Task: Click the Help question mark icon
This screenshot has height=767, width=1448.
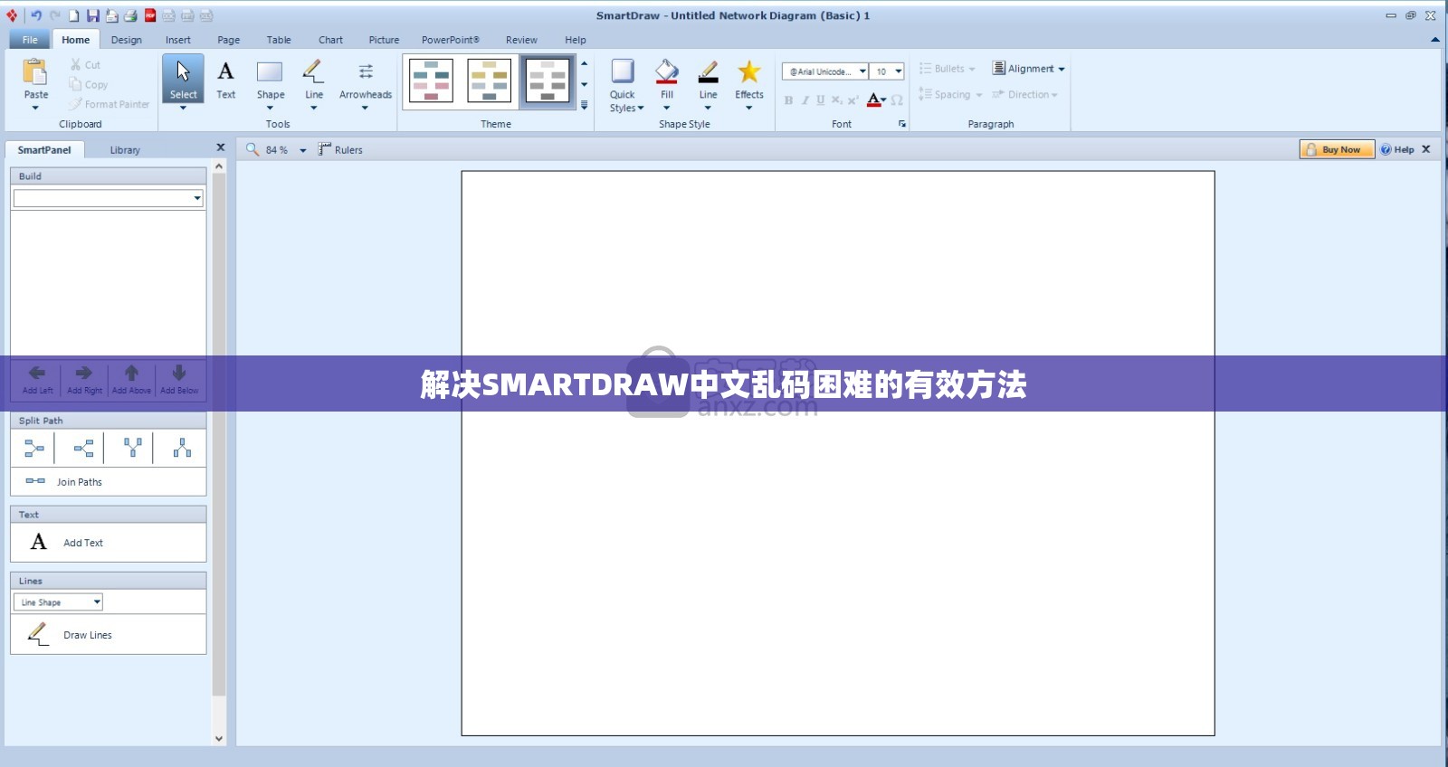Action: click(1386, 149)
